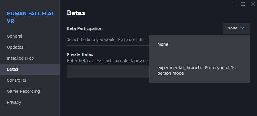Open the Beta Participation dropdown showing None

(x=236, y=28)
